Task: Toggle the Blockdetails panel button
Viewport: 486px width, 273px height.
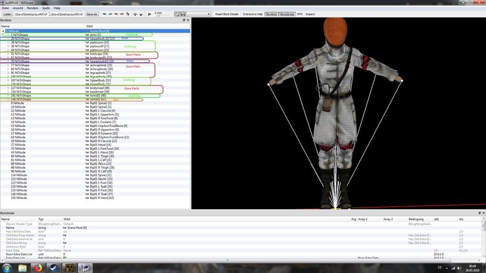Action: (x=287, y=14)
